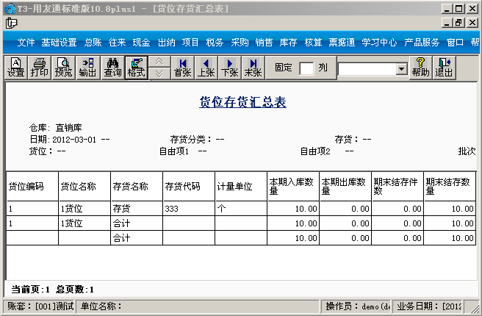The height and width of the screenshot is (316, 482).
Task: Click the 存货名称 column header
Action: tap(137, 186)
